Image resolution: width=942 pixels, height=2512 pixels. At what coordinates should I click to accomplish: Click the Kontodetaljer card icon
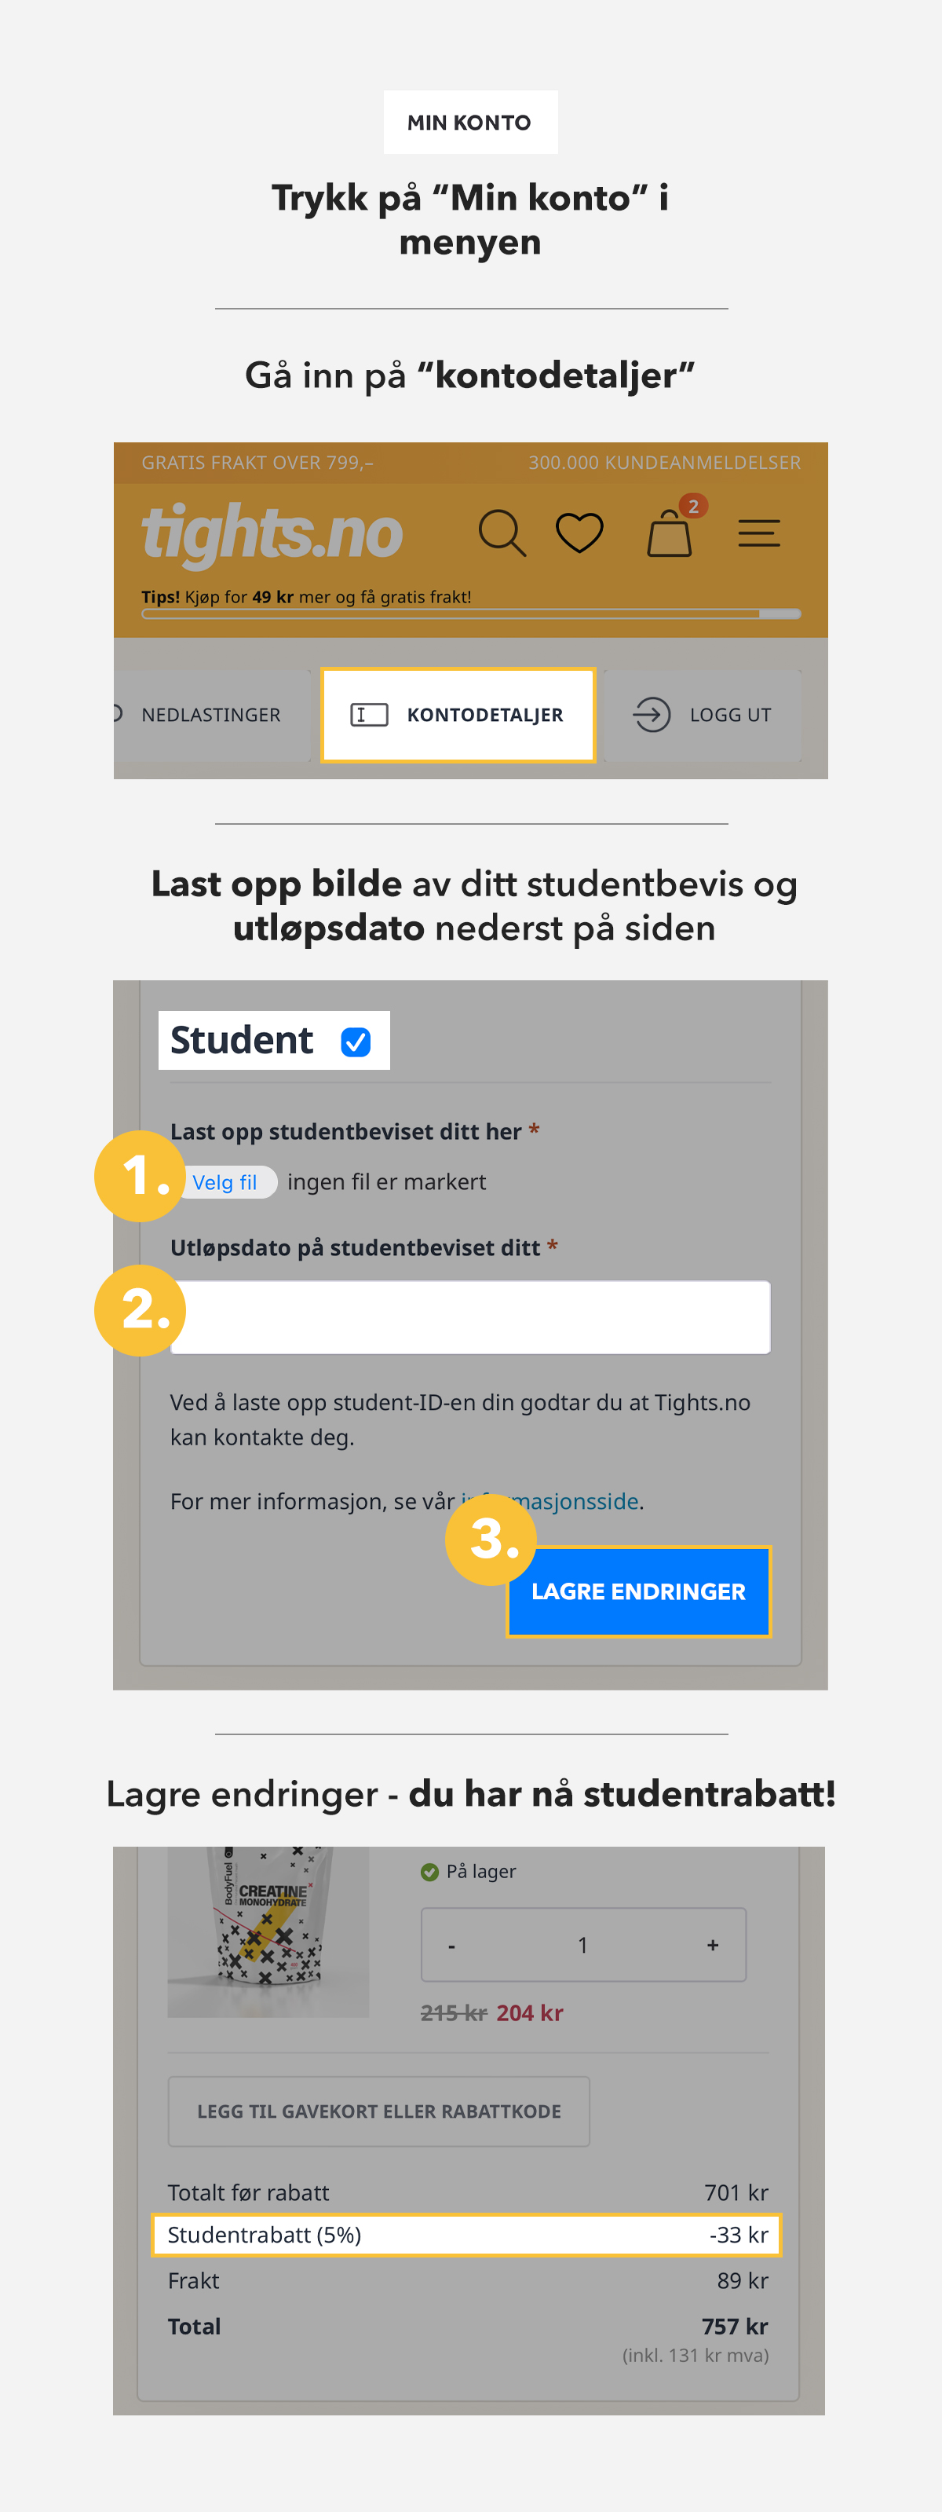point(369,715)
